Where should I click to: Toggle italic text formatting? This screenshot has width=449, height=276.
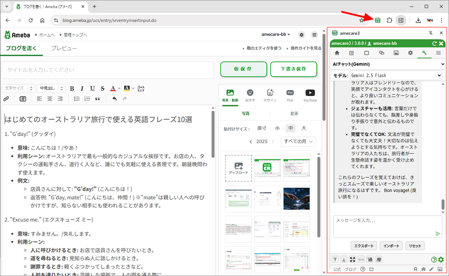82,88
